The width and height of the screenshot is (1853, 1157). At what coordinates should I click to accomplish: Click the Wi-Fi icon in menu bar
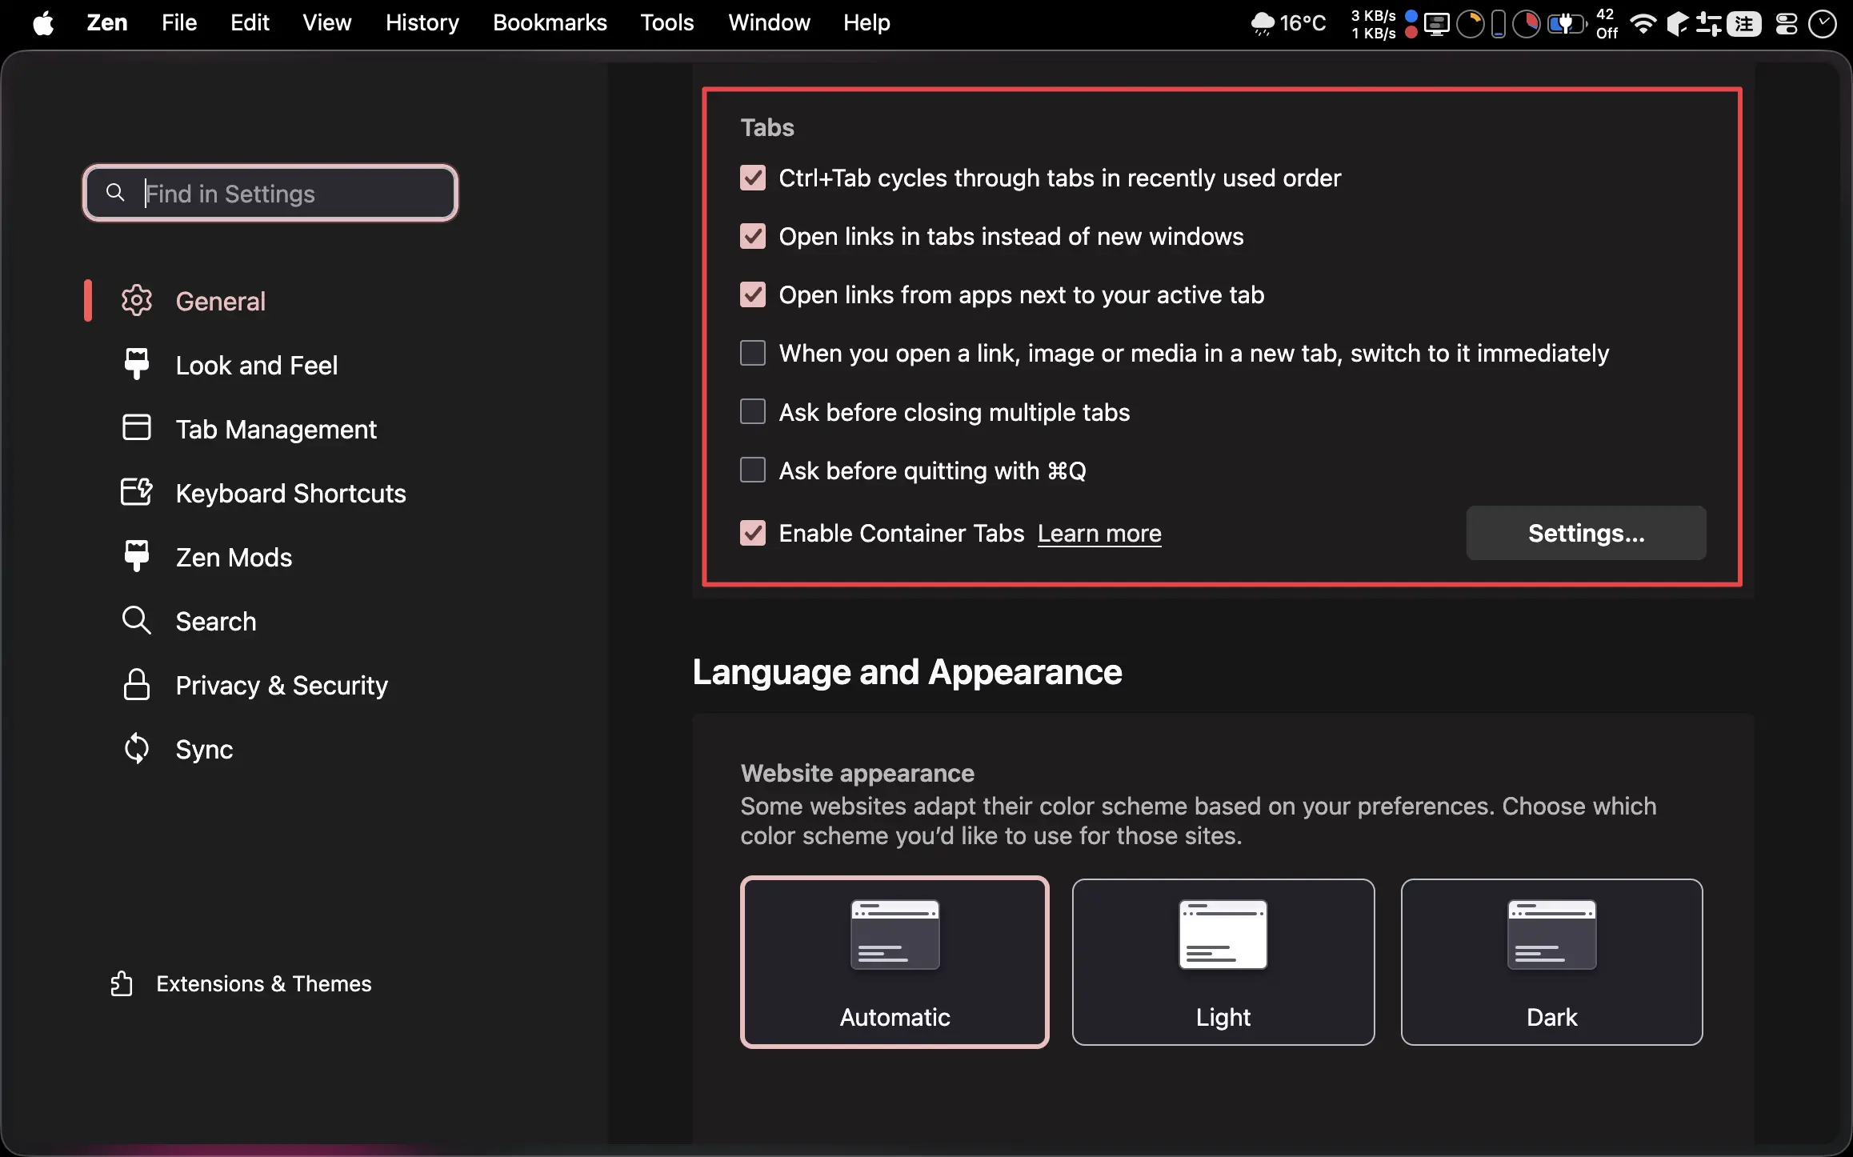coord(1643,23)
